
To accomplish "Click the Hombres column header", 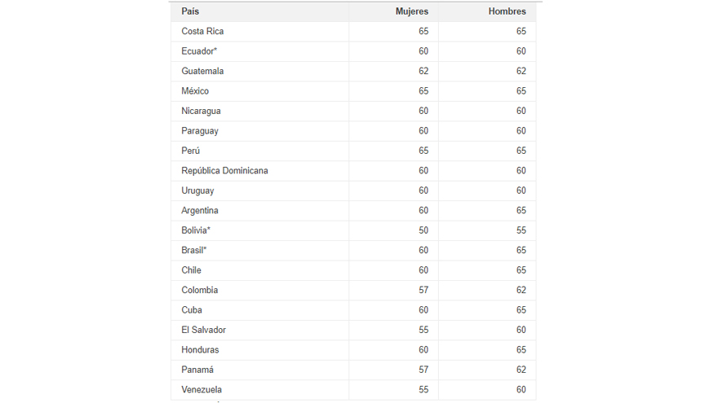I will point(507,11).
